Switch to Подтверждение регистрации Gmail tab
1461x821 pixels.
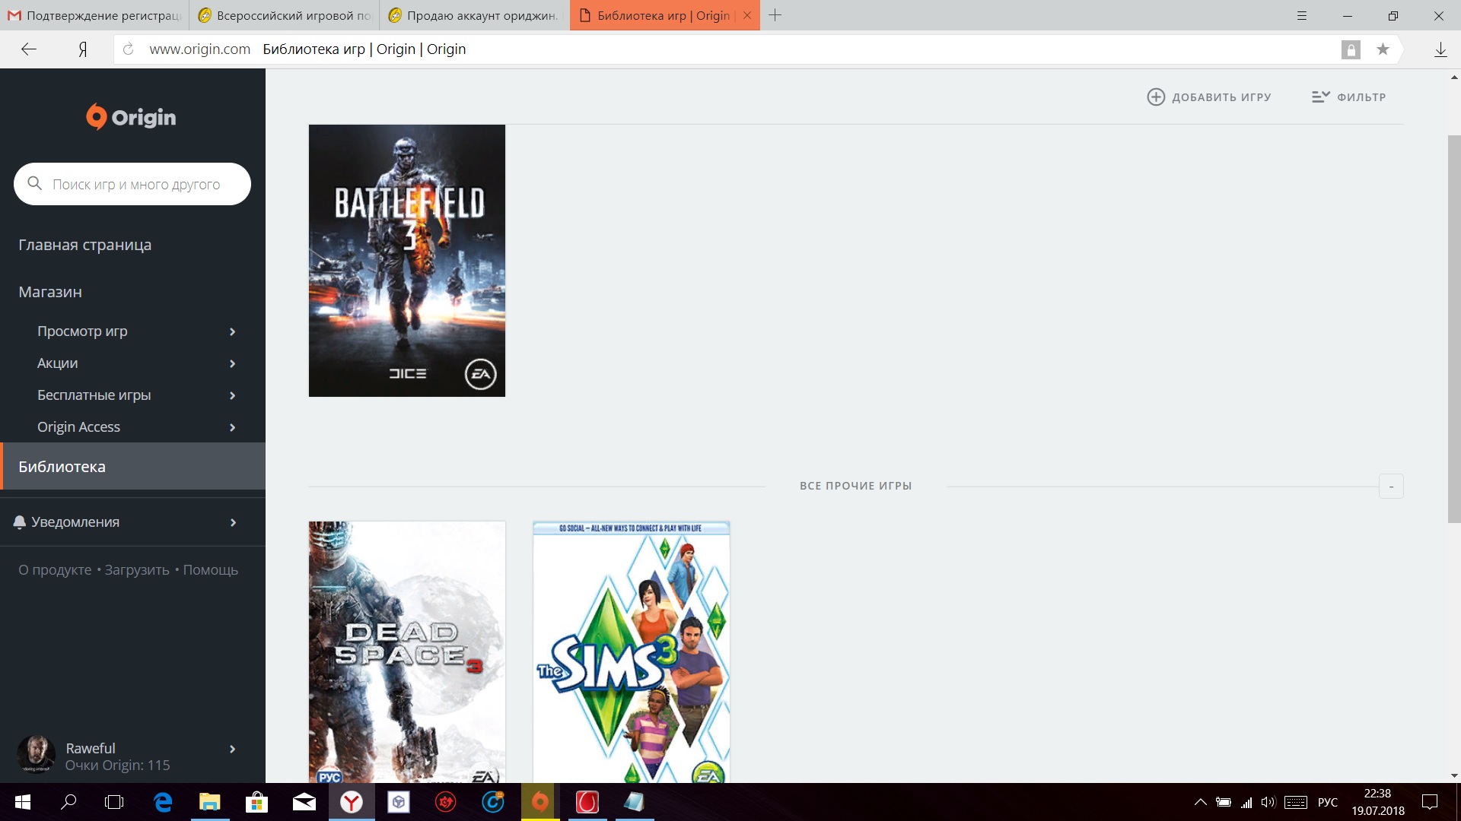[95, 15]
